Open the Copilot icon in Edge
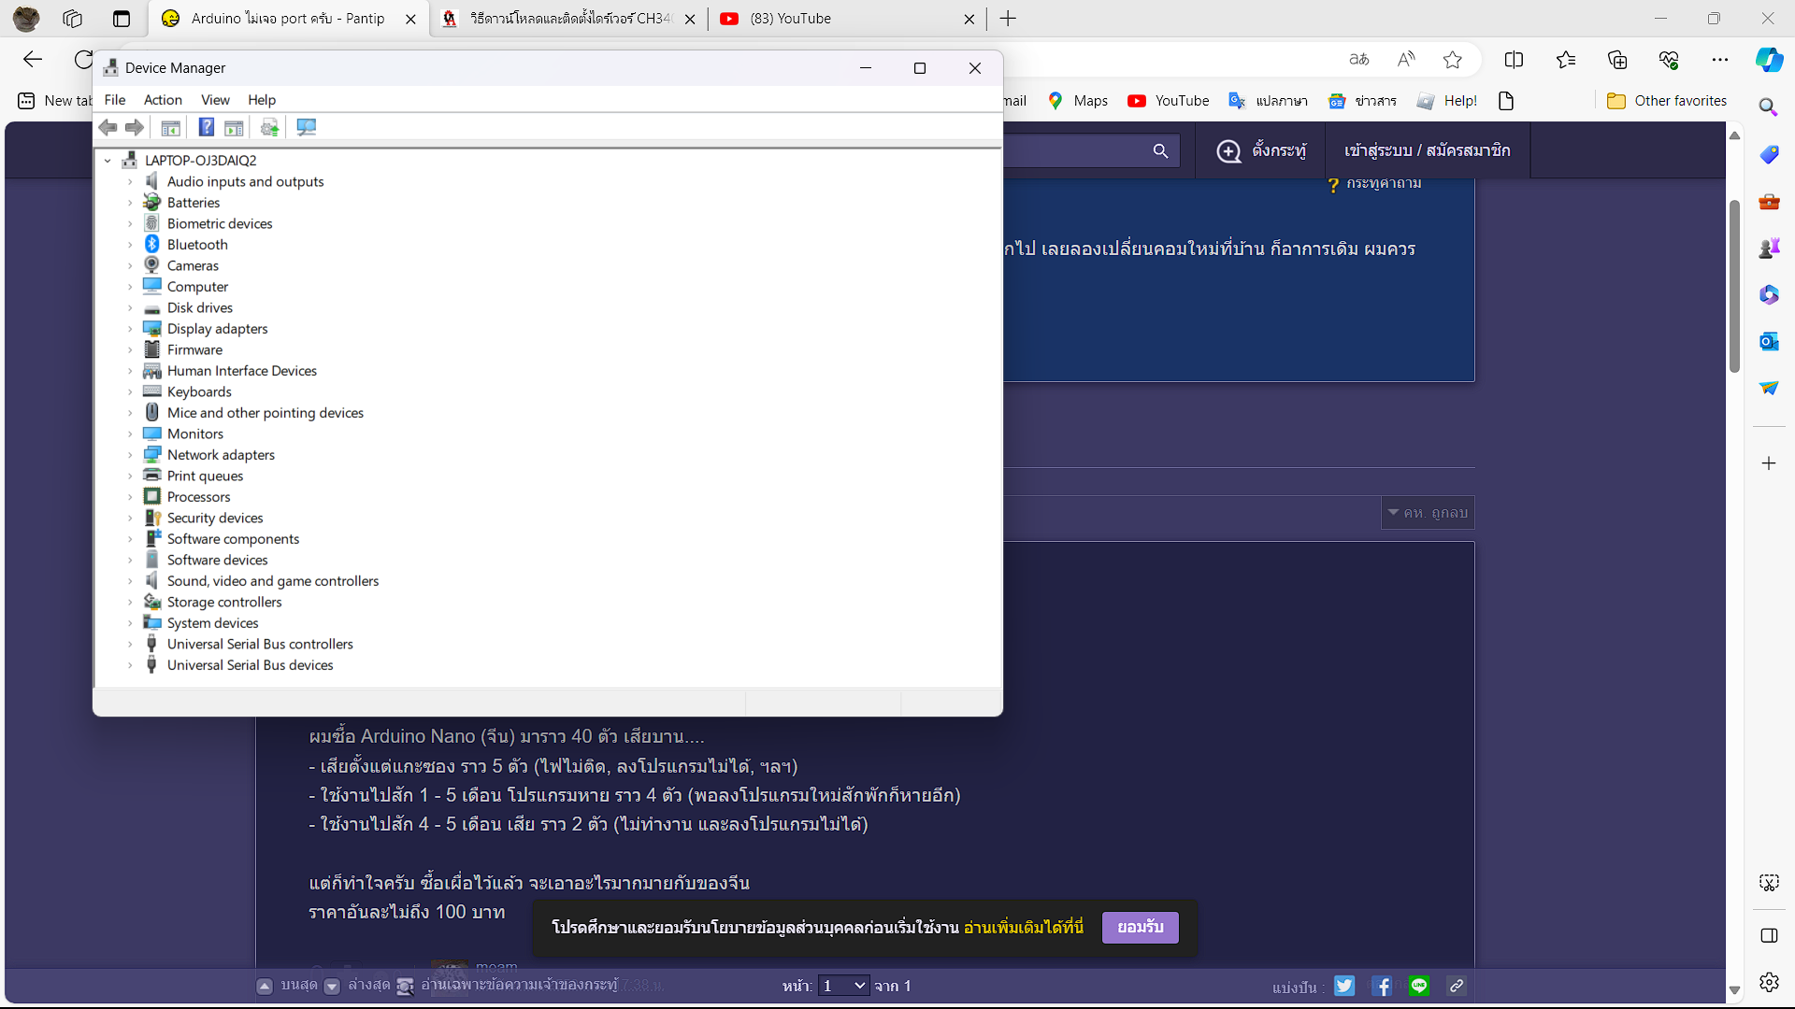Image resolution: width=1795 pixels, height=1009 pixels. [1768, 60]
